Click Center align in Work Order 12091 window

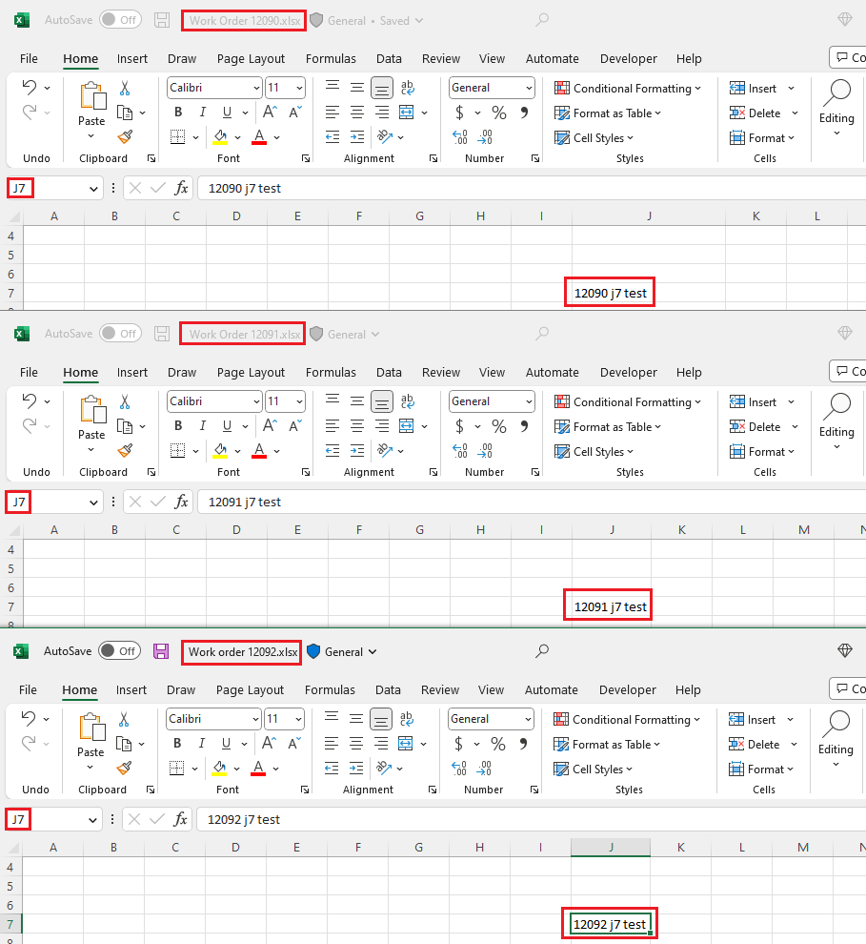[x=357, y=426]
